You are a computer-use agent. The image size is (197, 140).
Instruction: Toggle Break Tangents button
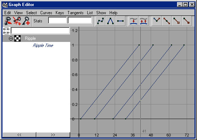tap(157, 21)
